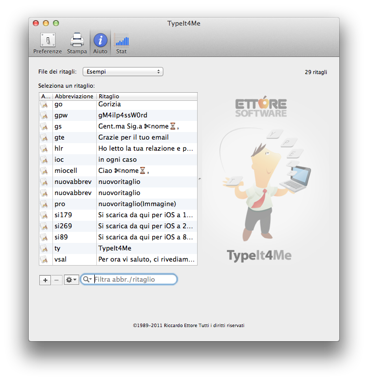Select the 'TypeIt4Me' clipping text
This screenshot has height=381, width=368.
(115, 248)
